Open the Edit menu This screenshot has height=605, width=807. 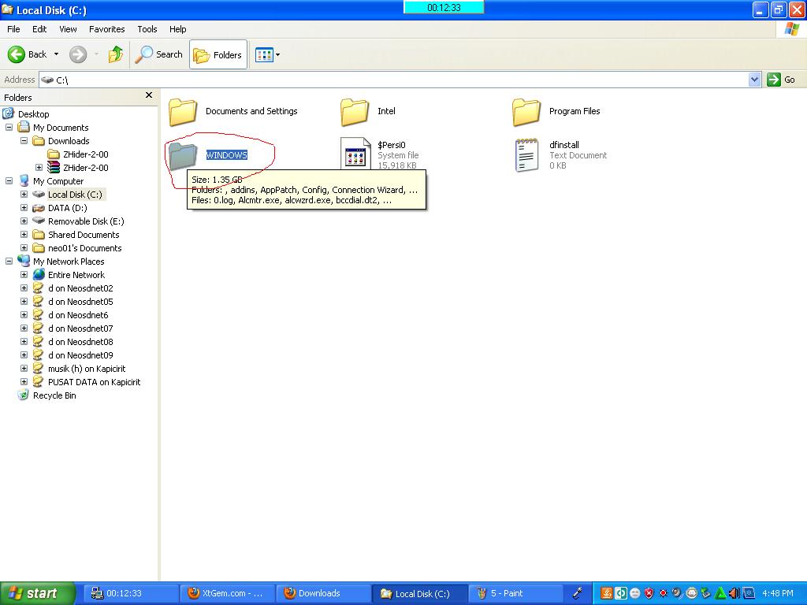tap(39, 29)
